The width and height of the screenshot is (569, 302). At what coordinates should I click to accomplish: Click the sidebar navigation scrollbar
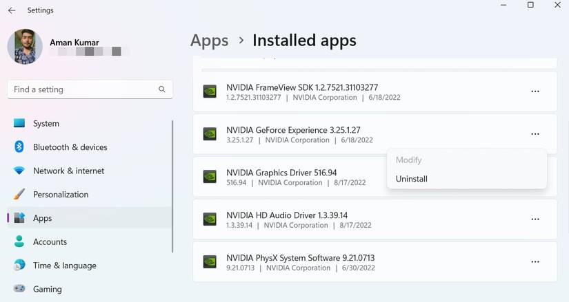[172, 186]
